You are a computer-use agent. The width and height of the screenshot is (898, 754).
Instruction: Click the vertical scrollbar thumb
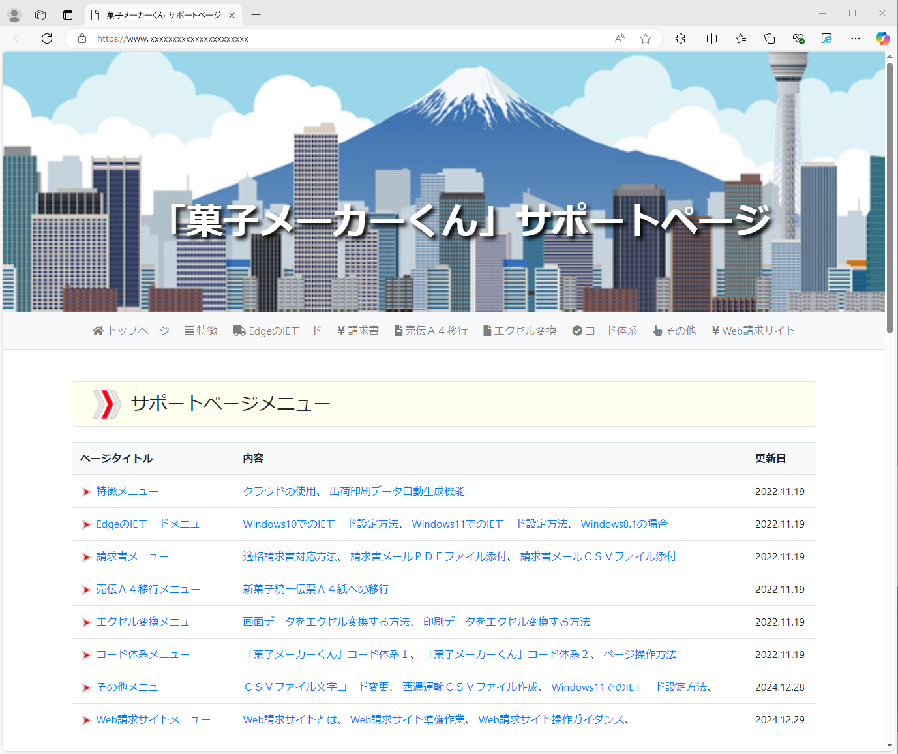tap(890, 198)
